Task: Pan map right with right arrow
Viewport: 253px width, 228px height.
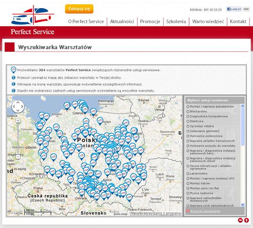Action: [22, 106]
